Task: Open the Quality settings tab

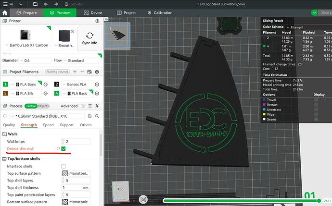Action: coord(9,125)
